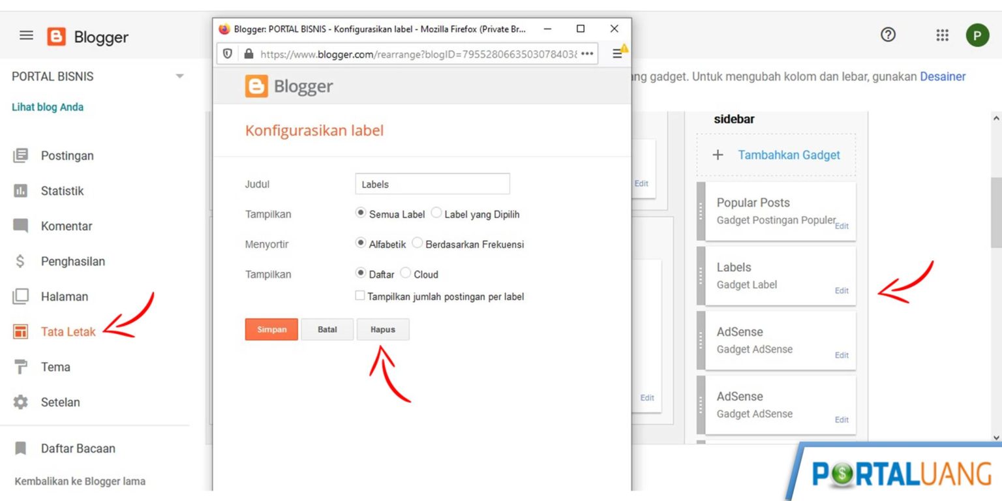Click the Batal button

tap(327, 329)
